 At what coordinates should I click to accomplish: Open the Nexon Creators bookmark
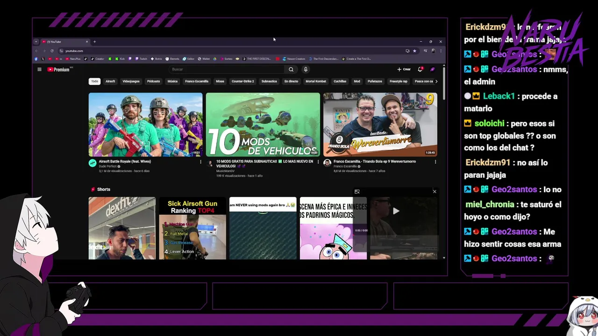[x=294, y=59]
